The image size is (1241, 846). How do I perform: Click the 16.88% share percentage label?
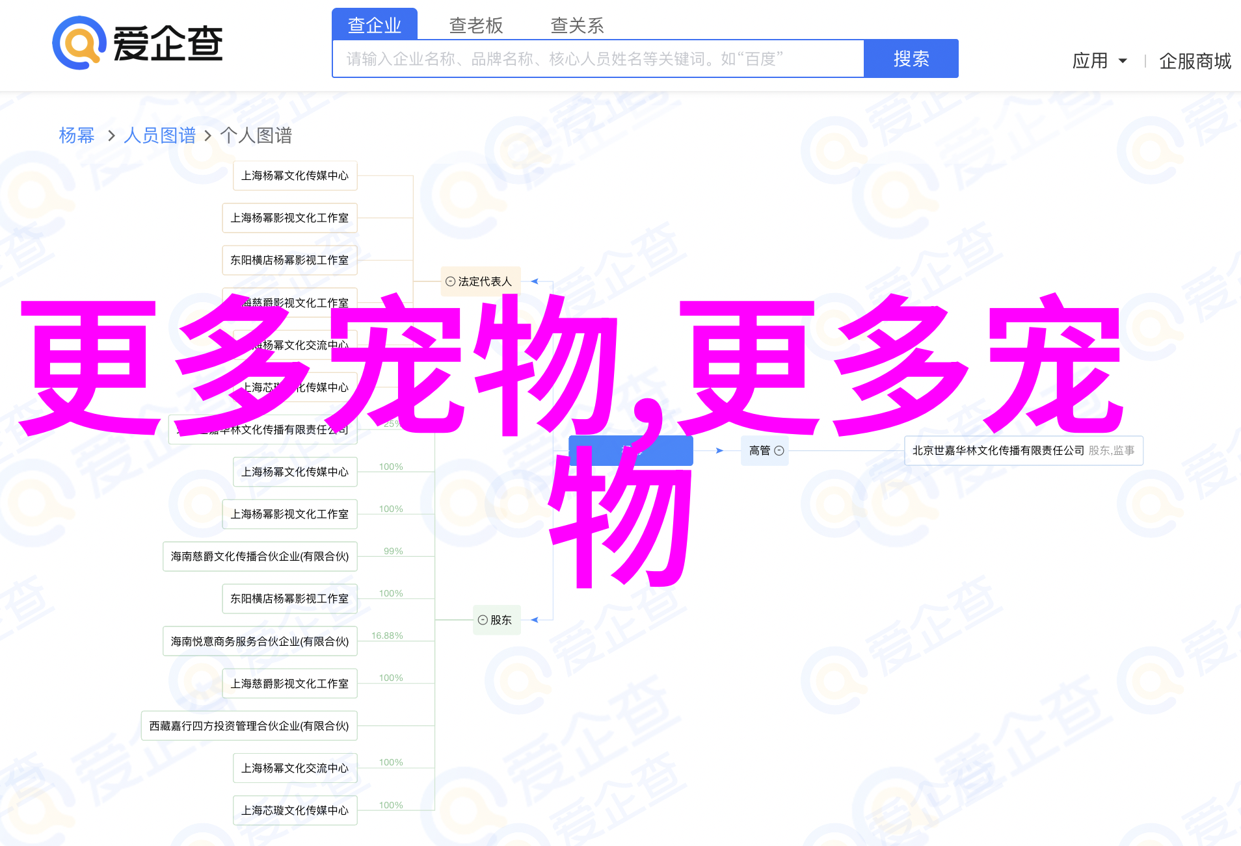[387, 635]
